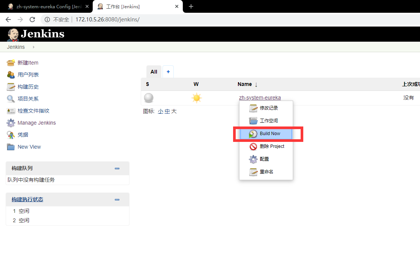The height and width of the screenshot is (280, 420).
Task: Click the browser back arrow
Action: (8, 20)
